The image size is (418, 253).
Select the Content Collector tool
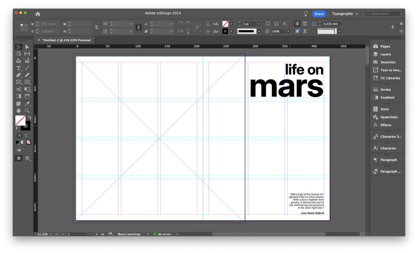(19, 61)
